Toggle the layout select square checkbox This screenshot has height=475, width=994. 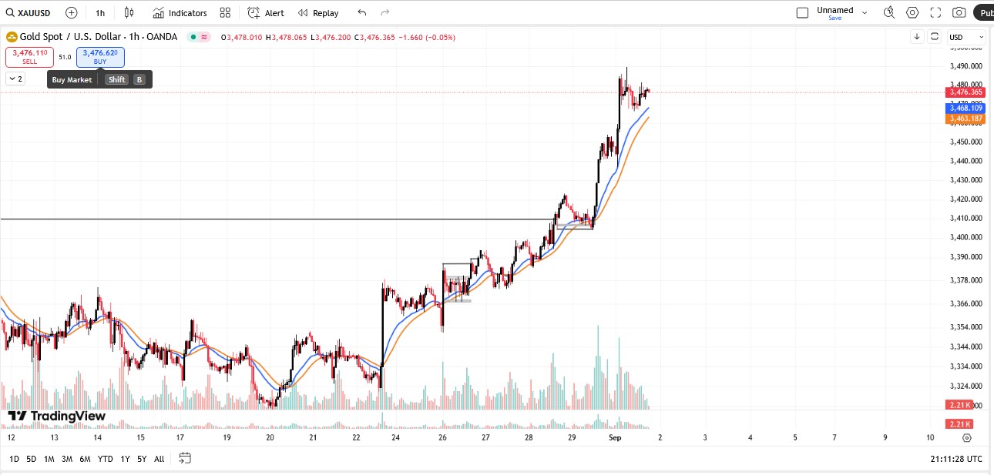(x=802, y=12)
